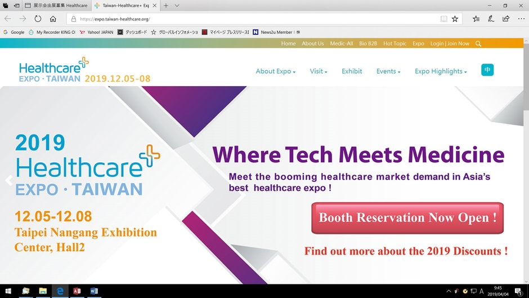Open Add notes pen icon in Edge

(491, 19)
